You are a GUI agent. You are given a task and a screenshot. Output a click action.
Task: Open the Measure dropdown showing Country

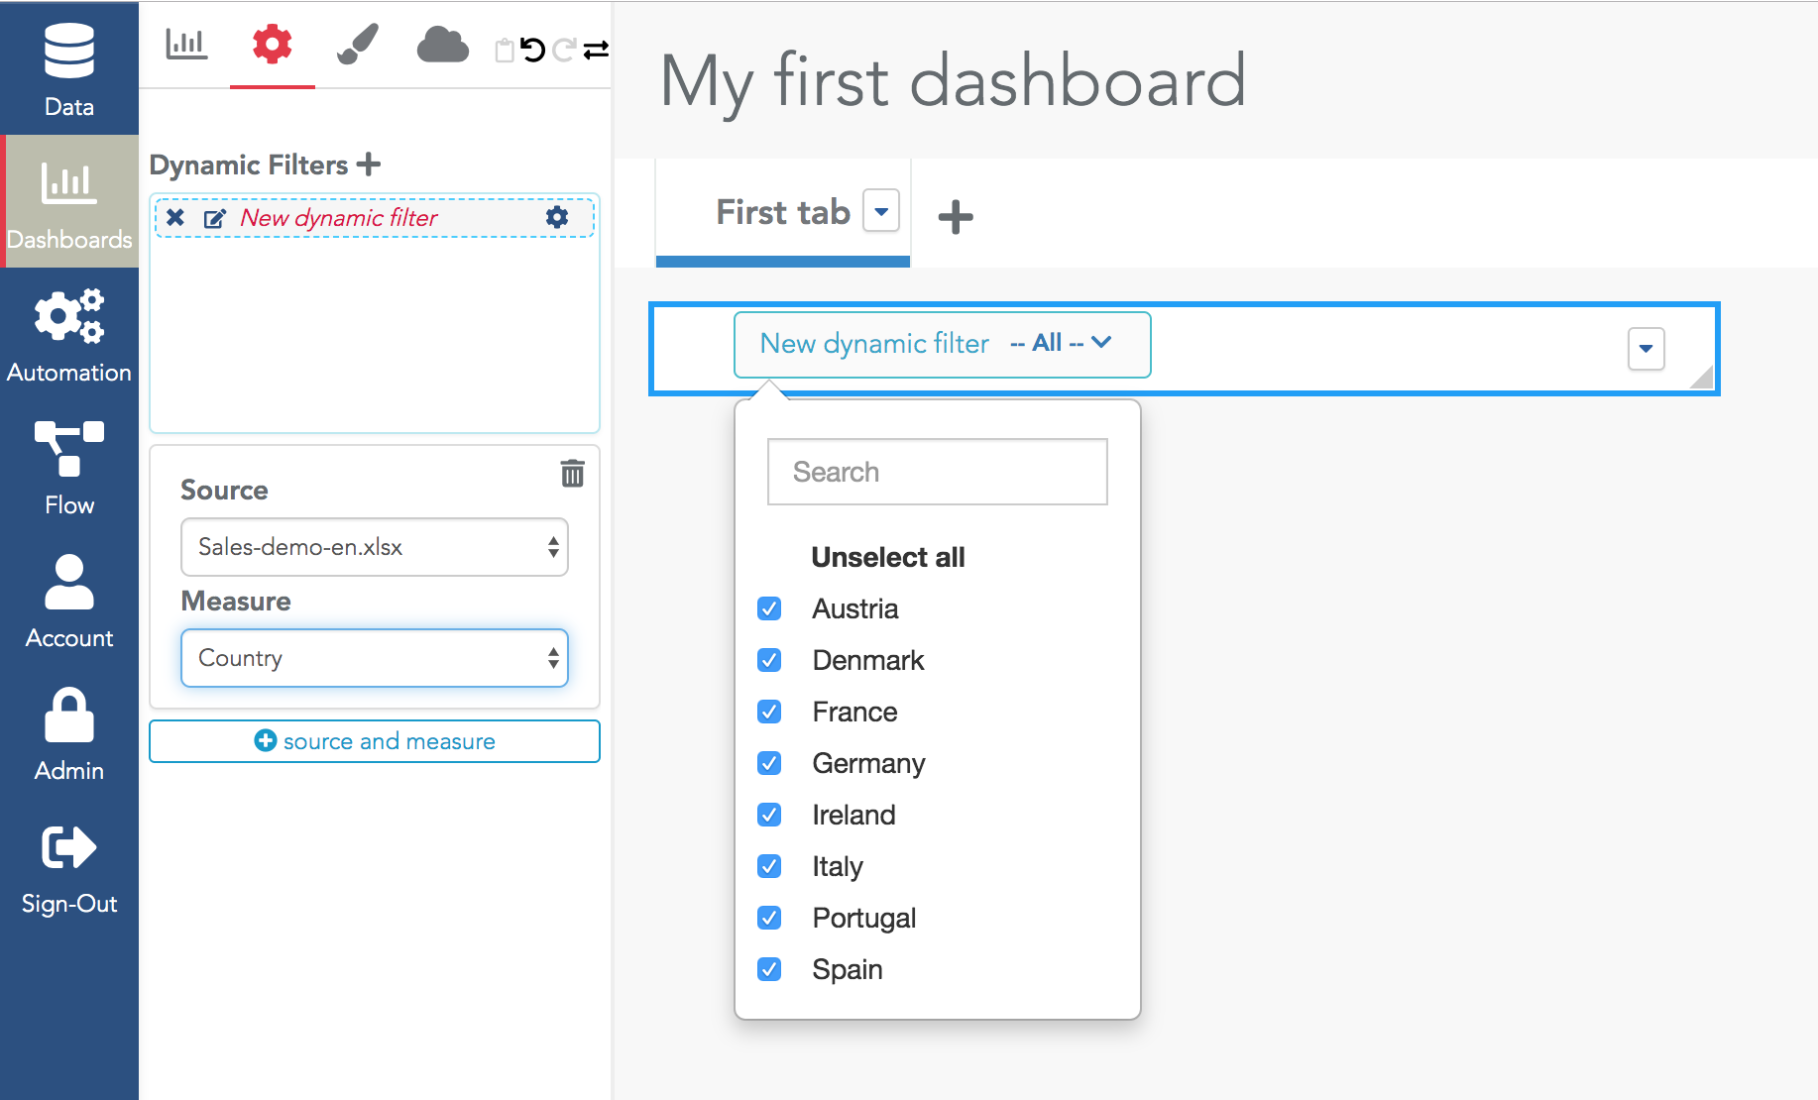[x=375, y=658]
